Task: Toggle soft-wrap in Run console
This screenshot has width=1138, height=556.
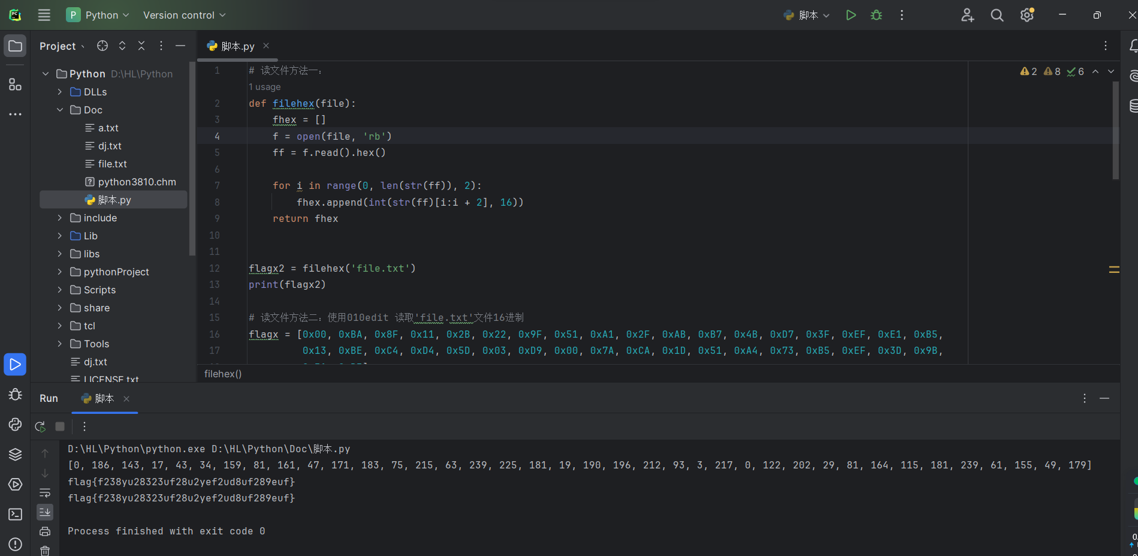Action: tap(45, 492)
